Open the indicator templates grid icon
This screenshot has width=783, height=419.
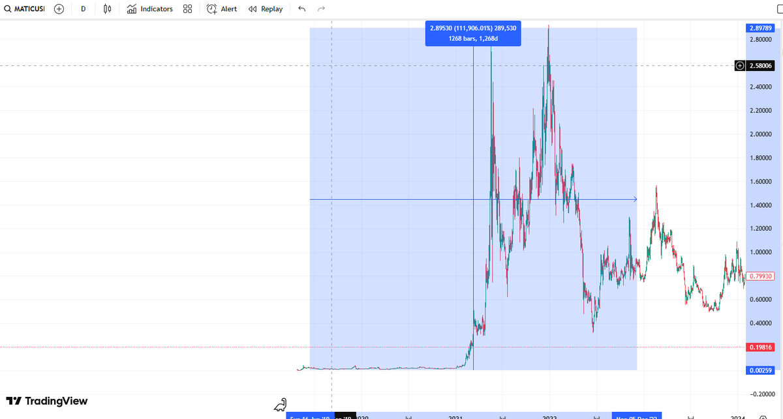pos(187,9)
